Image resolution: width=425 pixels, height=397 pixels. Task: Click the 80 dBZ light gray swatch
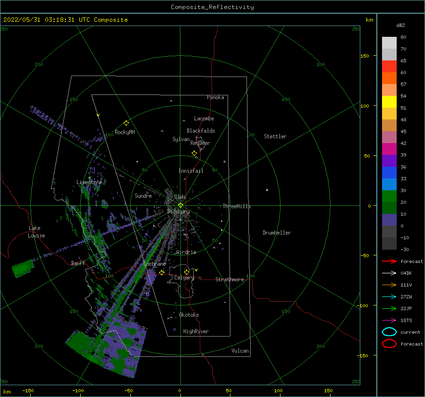click(389, 43)
